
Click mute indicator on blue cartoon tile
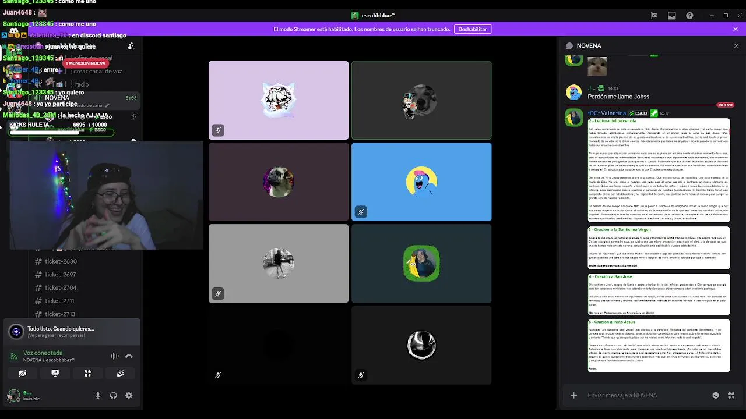click(x=361, y=212)
